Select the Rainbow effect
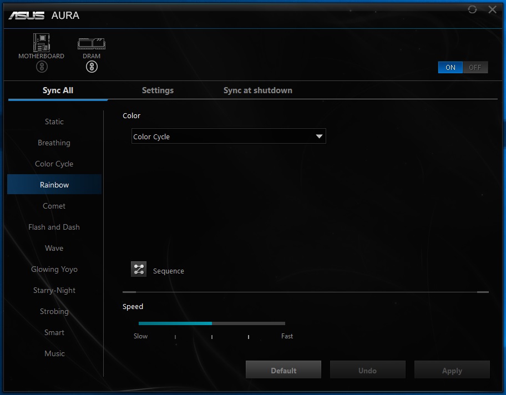 (x=54, y=185)
